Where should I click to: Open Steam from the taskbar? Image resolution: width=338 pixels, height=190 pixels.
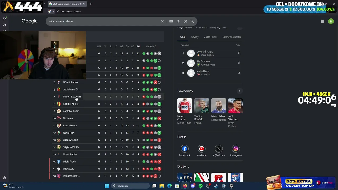tap(216, 186)
